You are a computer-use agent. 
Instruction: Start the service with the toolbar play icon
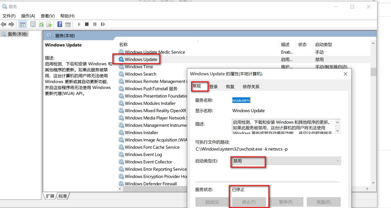tap(79, 24)
